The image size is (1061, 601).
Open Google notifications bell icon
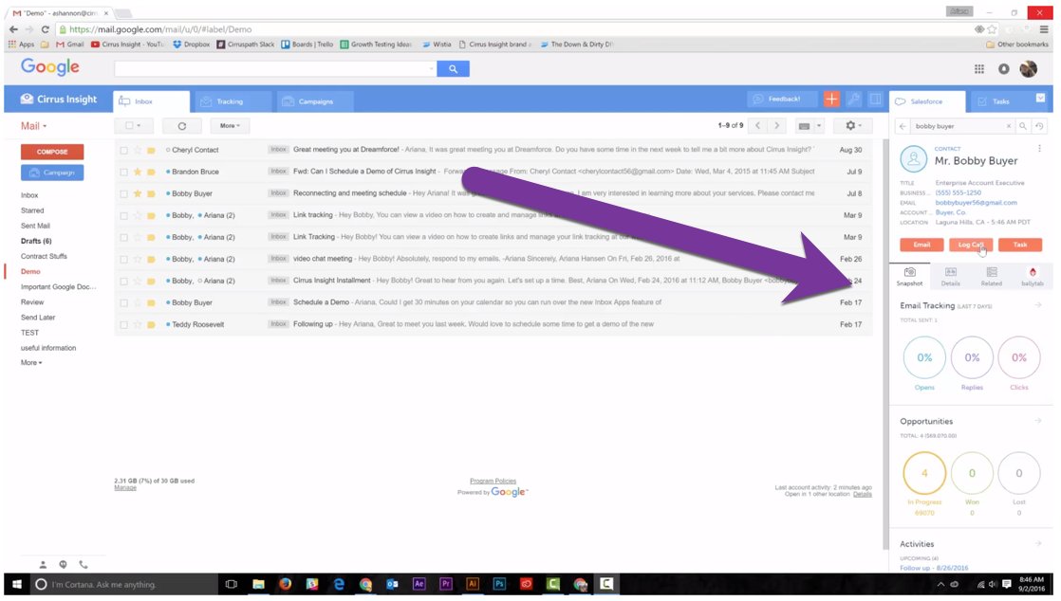(1003, 69)
